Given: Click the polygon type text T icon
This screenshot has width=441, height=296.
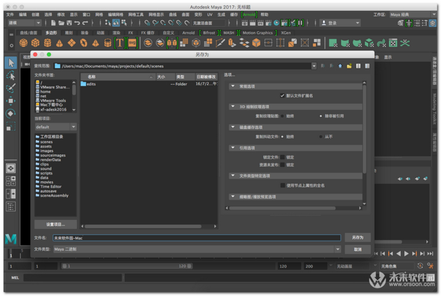Looking at the screenshot, I should click(120, 43).
